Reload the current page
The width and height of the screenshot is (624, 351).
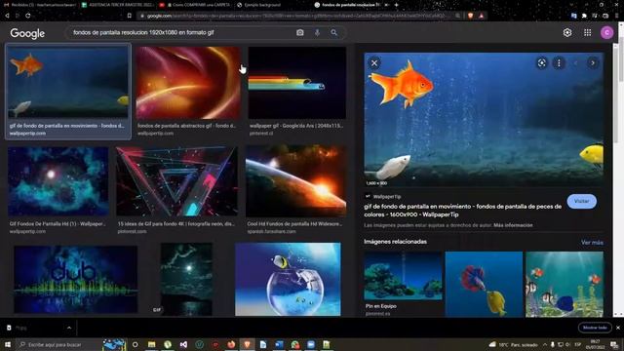point(28,16)
